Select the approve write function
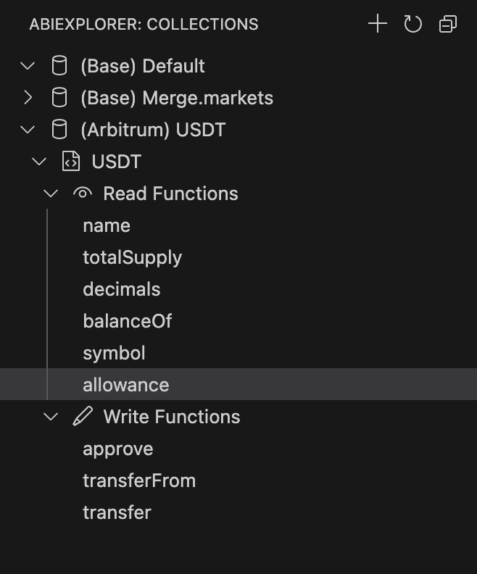Image resolution: width=477 pixels, height=574 pixels. [x=118, y=449]
